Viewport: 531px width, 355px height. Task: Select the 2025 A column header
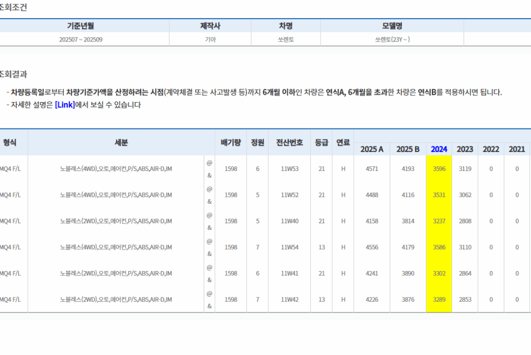pos(372,149)
